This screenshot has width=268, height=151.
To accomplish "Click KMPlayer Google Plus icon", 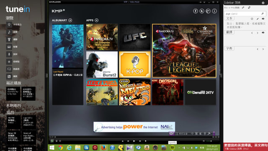I will [x=208, y=11].
